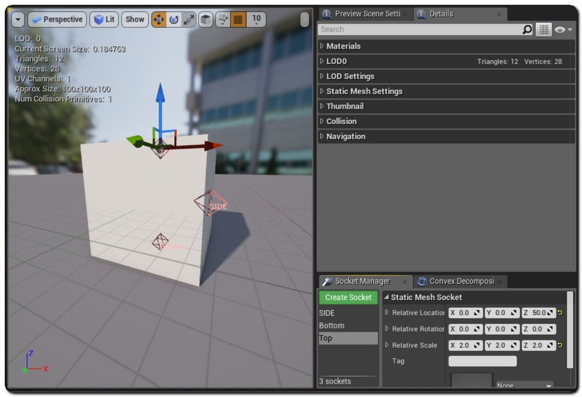Toggle surface snapping icon
Image resolution: width=582 pixels, height=397 pixels.
[x=223, y=19]
